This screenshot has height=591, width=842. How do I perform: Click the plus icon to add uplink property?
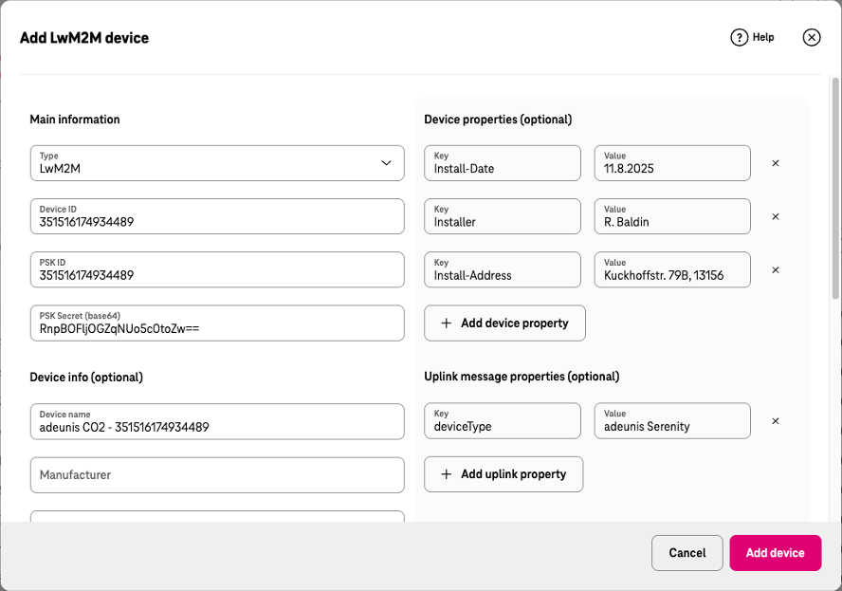[446, 473]
